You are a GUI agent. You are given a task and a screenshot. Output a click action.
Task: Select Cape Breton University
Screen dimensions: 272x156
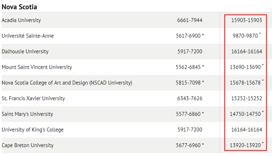(28, 145)
